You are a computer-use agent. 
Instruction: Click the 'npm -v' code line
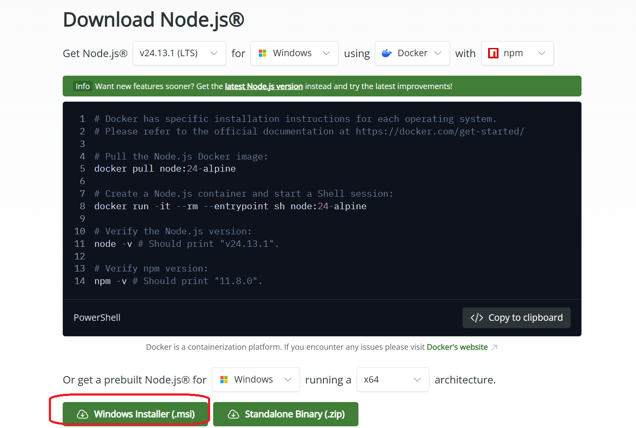(178, 281)
